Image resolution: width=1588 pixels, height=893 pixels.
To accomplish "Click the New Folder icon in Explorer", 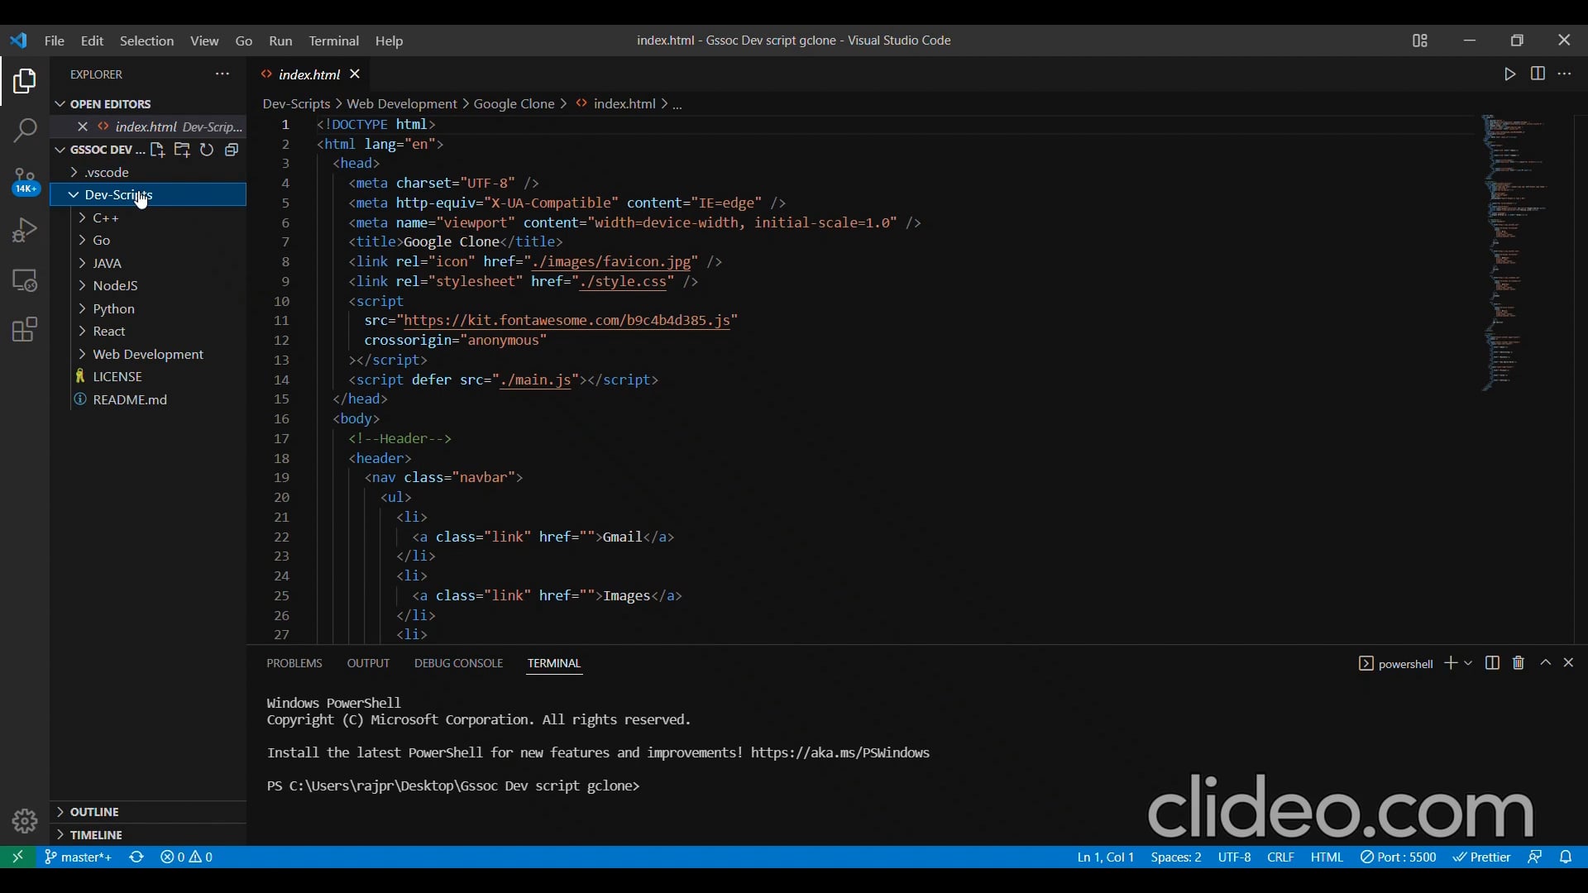I will [x=182, y=150].
